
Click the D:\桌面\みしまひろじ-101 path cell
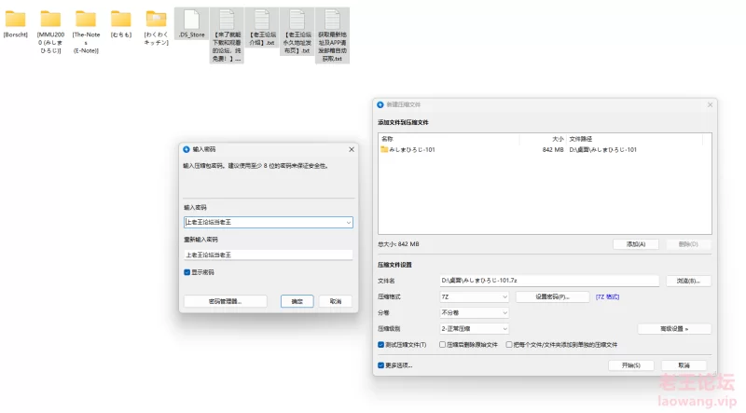(x=602, y=149)
